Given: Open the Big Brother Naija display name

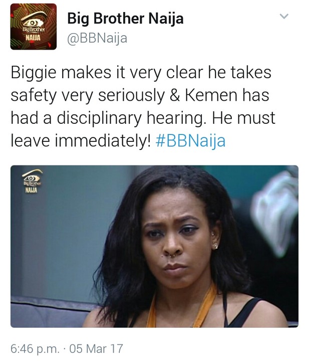Looking at the screenshot, I should click(125, 19).
